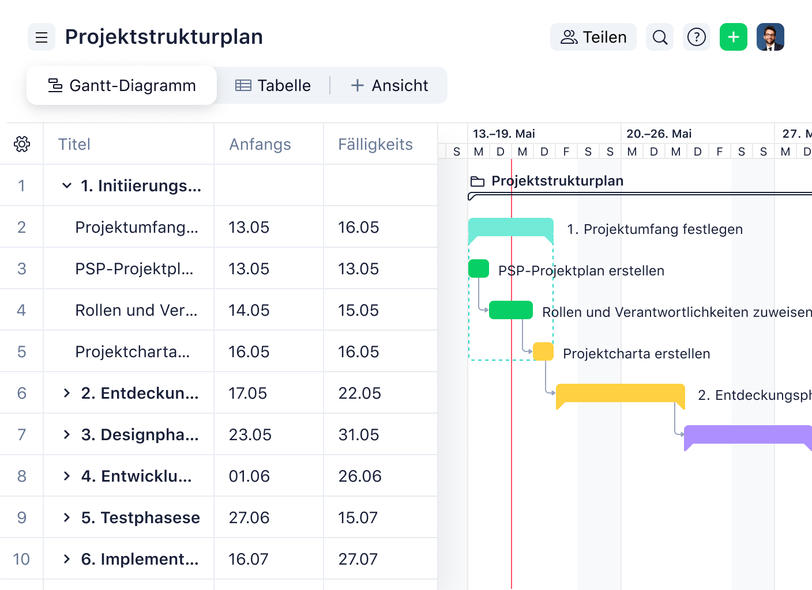Switch to the Tabelle tab
Screen dimensions: 812x590
coord(273,85)
